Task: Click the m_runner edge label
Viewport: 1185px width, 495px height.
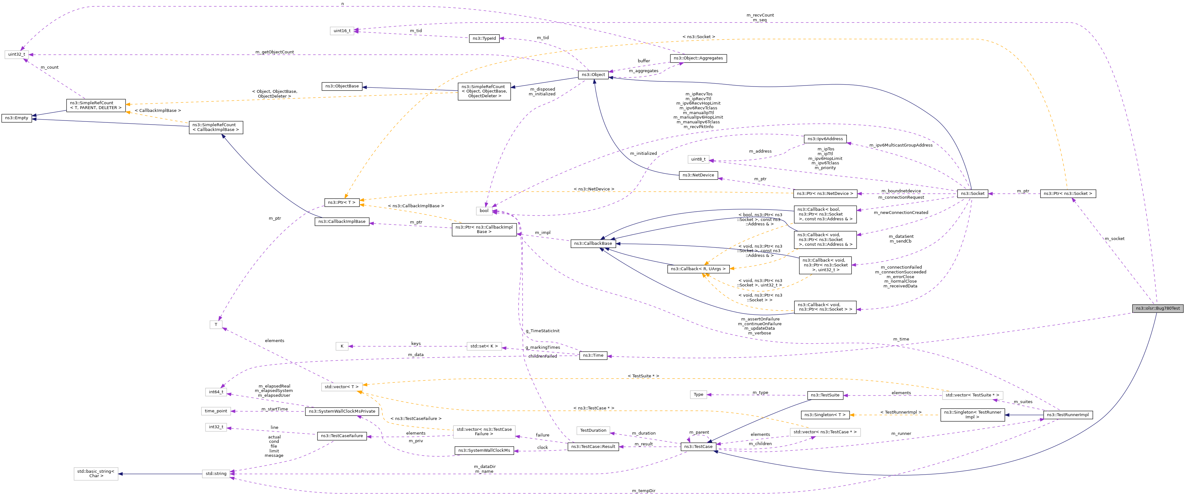Action: pyautogui.click(x=901, y=434)
